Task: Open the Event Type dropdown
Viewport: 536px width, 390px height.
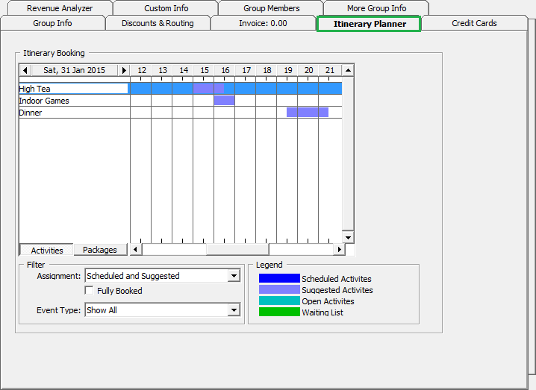Action: point(234,310)
